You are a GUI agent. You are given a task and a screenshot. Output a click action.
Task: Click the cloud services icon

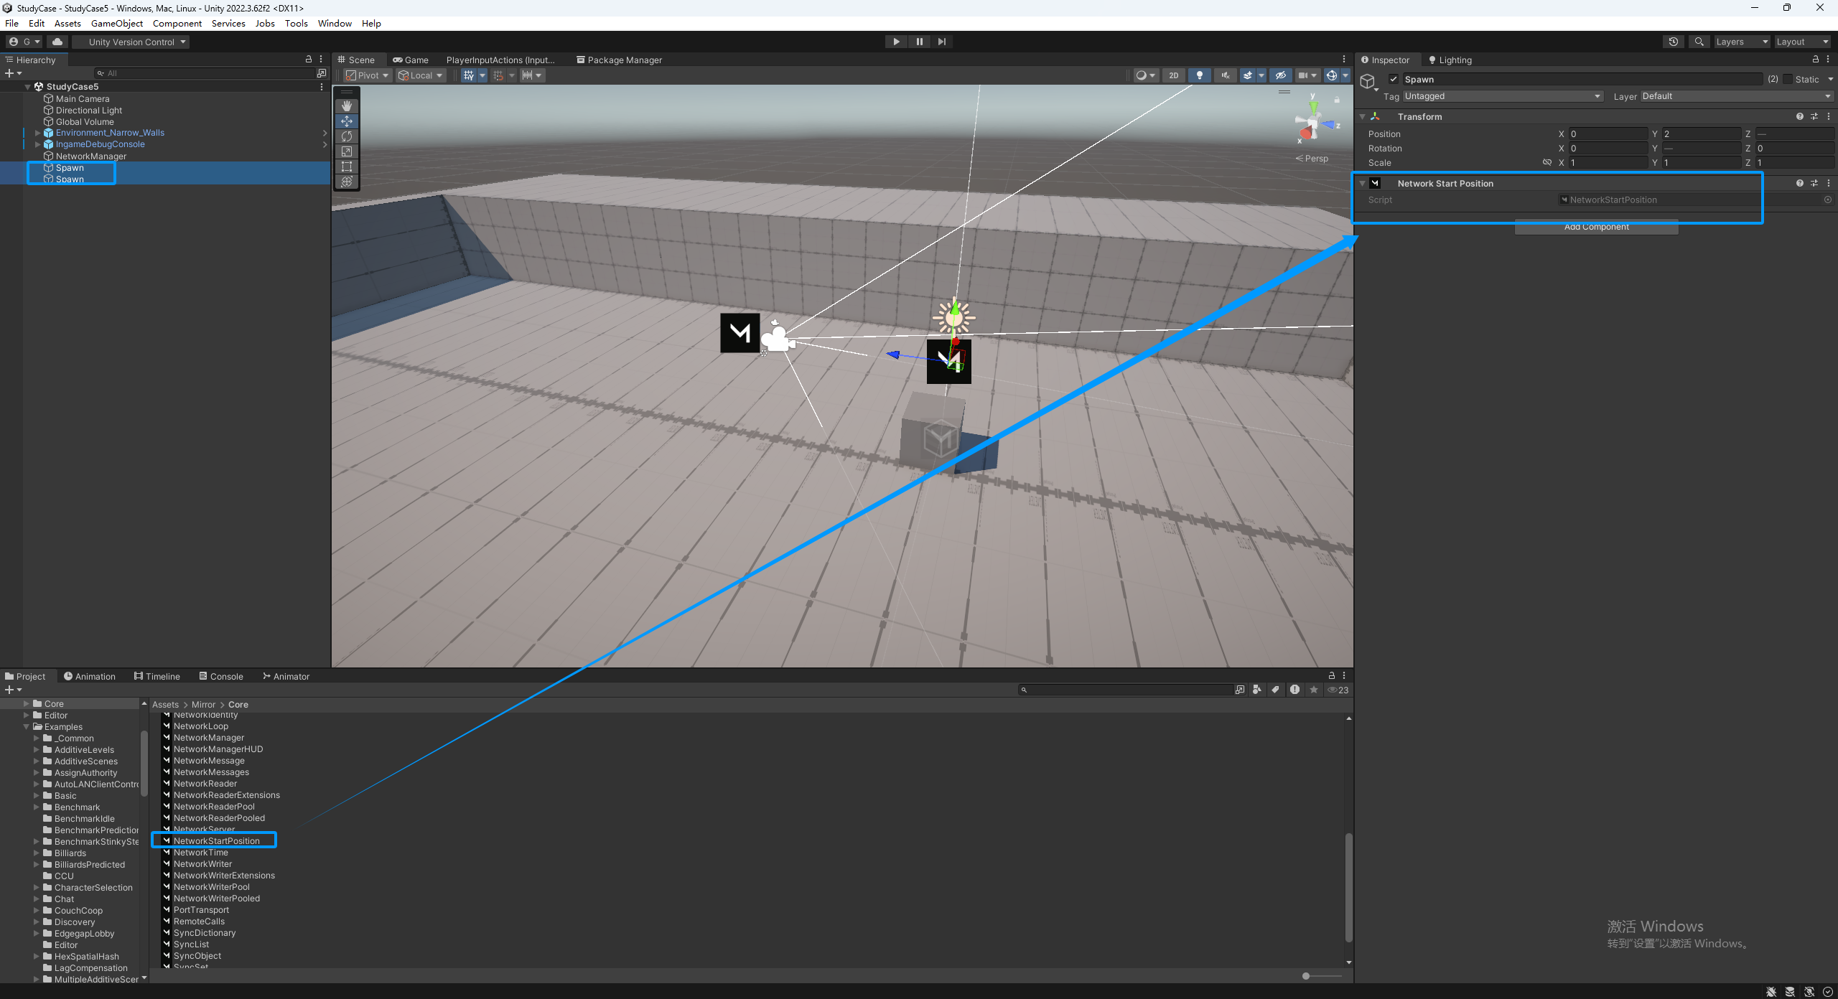pos(57,42)
